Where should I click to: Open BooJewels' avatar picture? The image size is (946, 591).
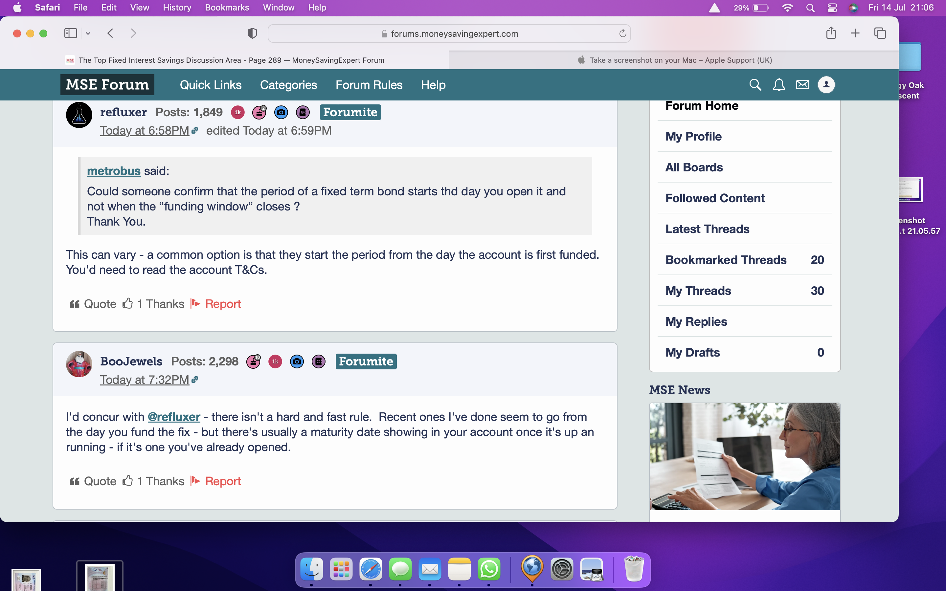click(79, 364)
